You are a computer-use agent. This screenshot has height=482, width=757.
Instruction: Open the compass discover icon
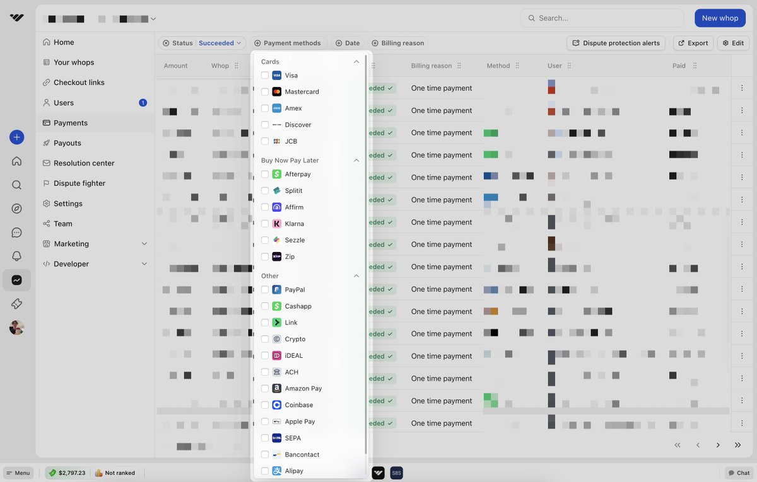point(17,209)
